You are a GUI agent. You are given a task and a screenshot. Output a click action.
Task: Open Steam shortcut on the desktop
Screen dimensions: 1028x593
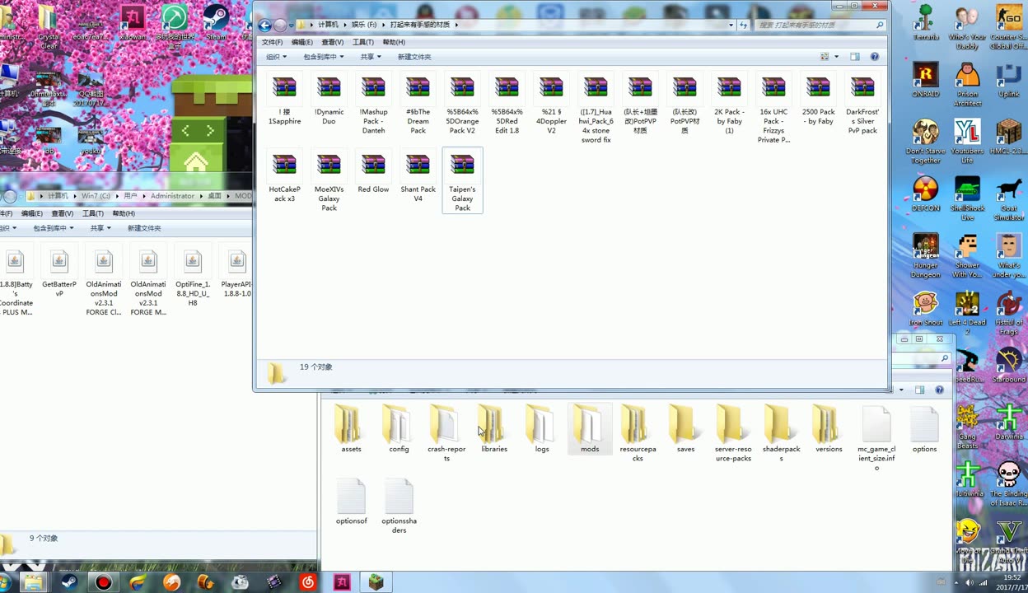216,22
